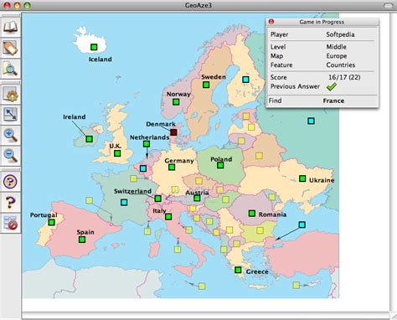Click the green marker under U.K. label
This screenshot has height=320, width=397.
[117, 153]
